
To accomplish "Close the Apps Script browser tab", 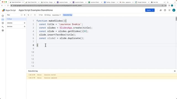I will [x=23, y=2].
